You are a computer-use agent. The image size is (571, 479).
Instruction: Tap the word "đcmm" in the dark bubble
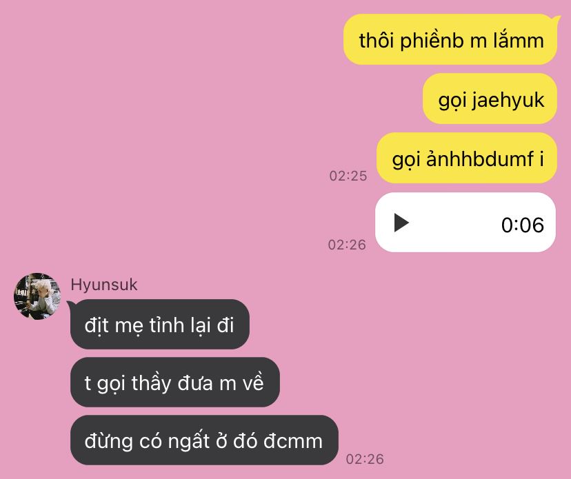(293, 441)
